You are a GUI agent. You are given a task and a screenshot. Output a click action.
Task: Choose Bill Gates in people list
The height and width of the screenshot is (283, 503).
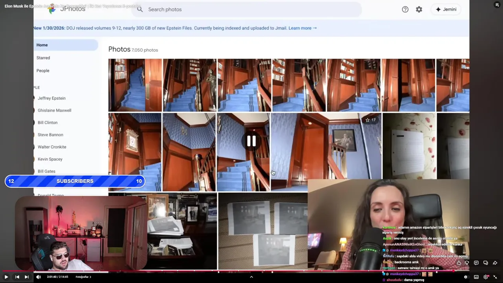click(x=46, y=171)
